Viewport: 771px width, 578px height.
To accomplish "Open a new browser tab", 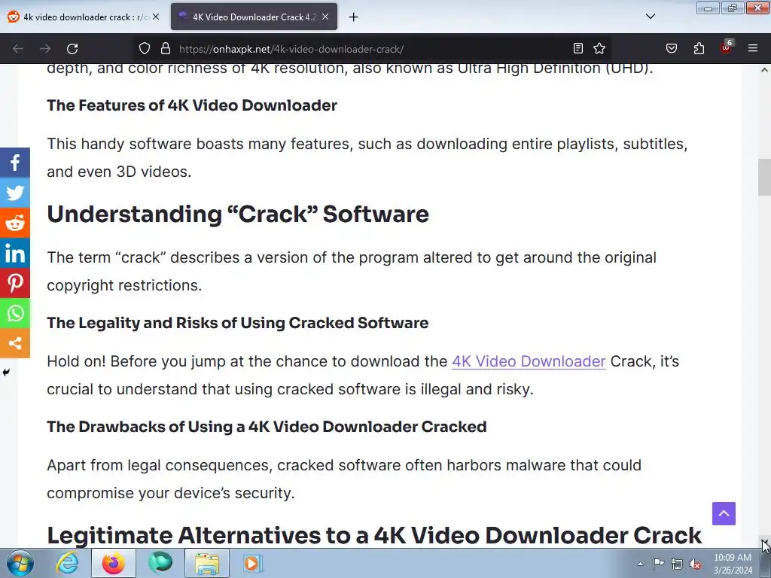I will (354, 17).
